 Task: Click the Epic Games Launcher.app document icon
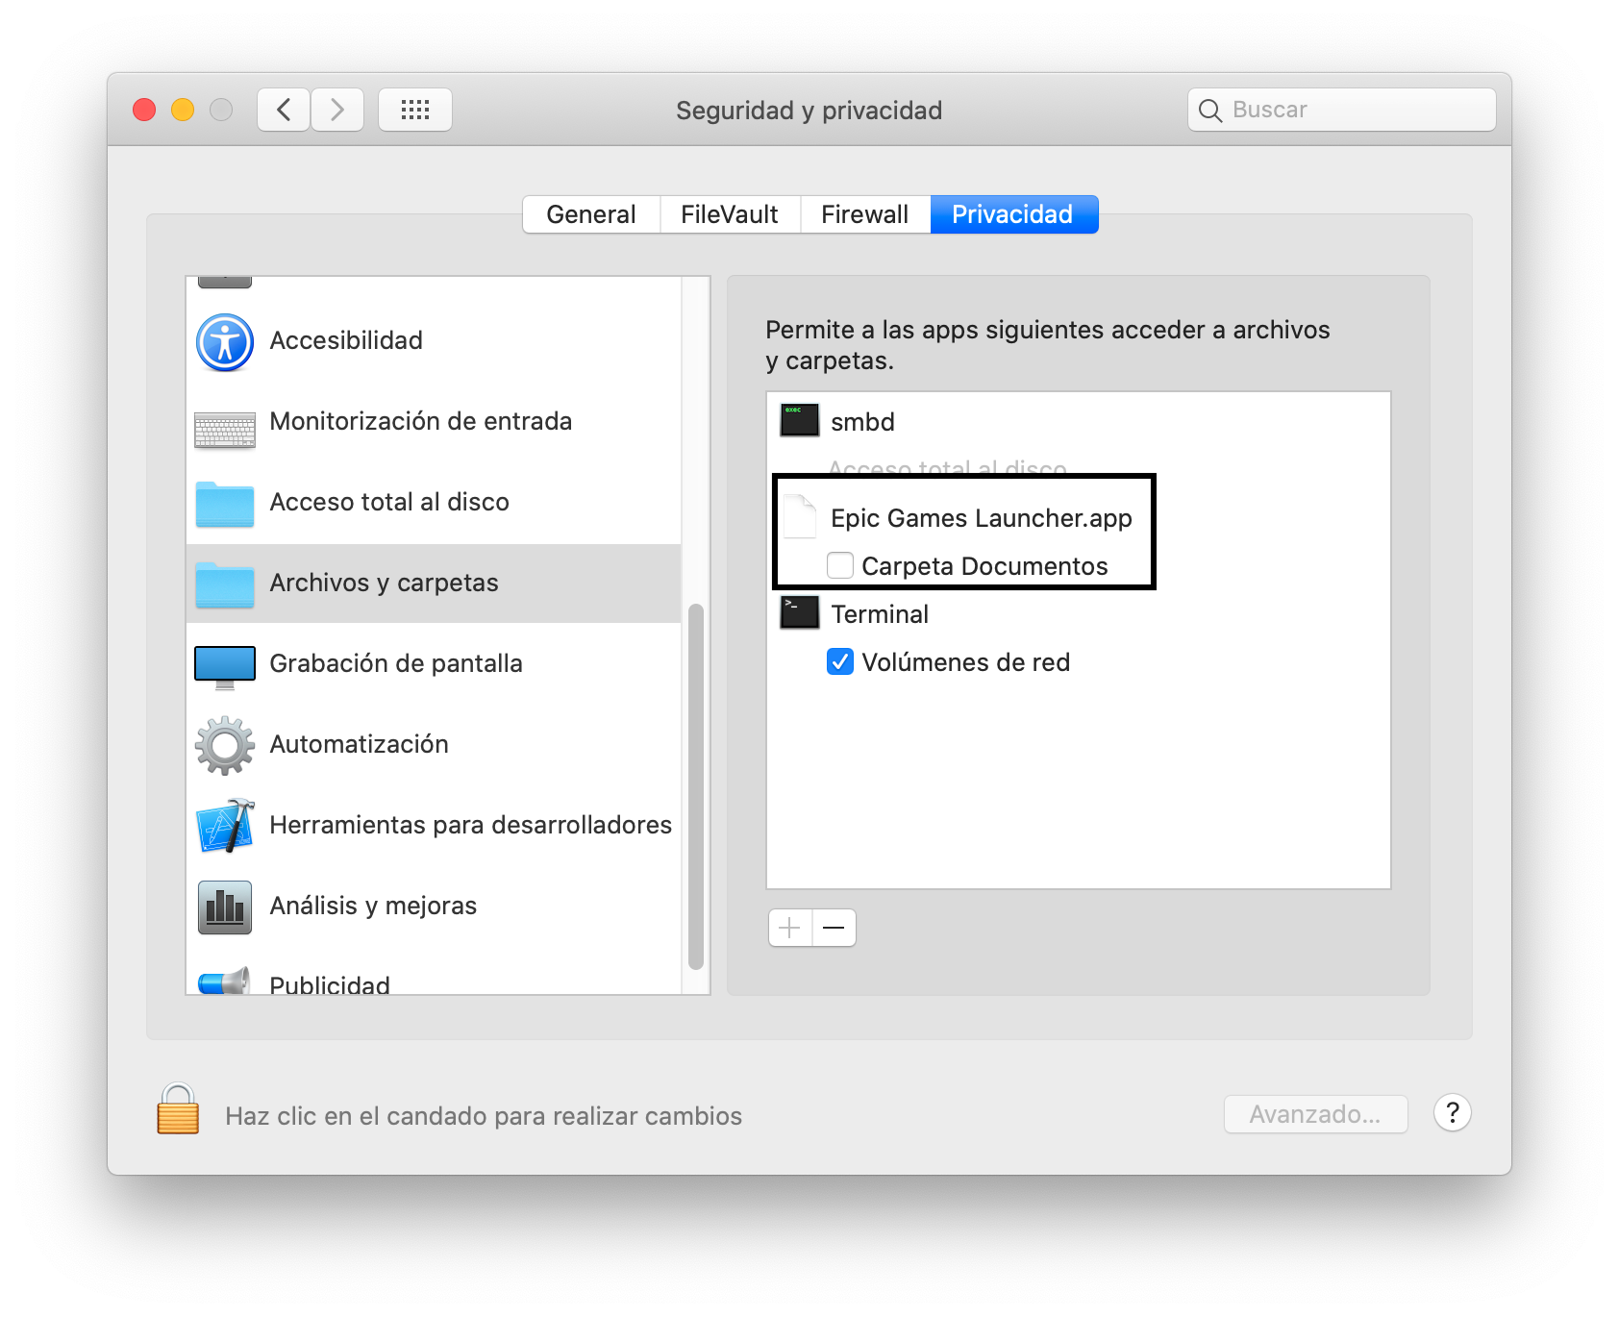pos(800,516)
